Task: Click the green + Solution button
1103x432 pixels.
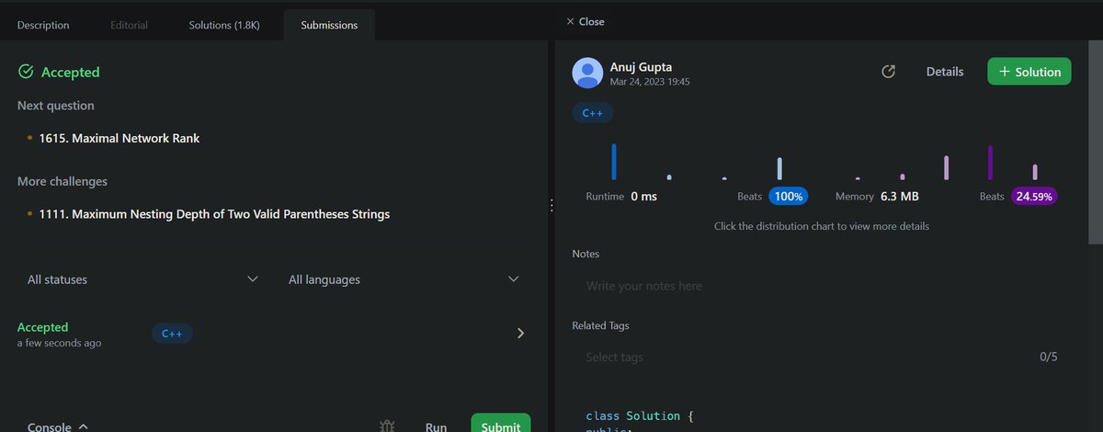Action: coord(1029,72)
